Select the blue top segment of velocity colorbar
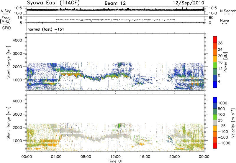The height and width of the screenshot is (163, 236). click(x=215, y=100)
